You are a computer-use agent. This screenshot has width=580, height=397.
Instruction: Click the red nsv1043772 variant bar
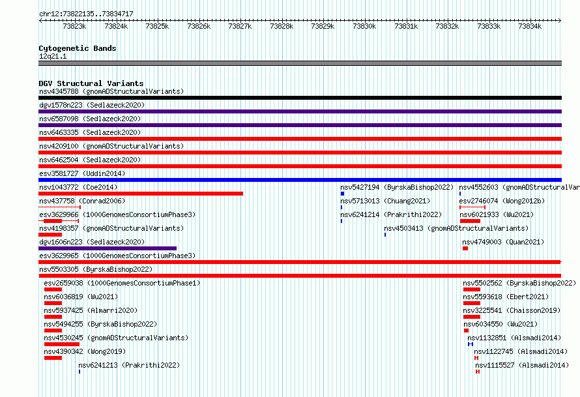(x=141, y=194)
